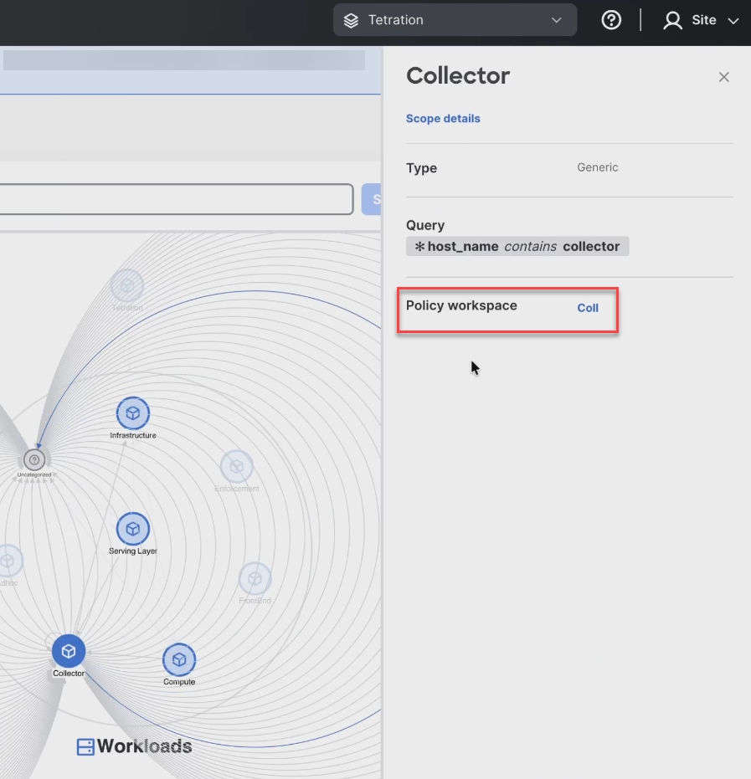Screen dimensions: 751x779
Task: Click the highlighted Collector node
Action: (69, 652)
